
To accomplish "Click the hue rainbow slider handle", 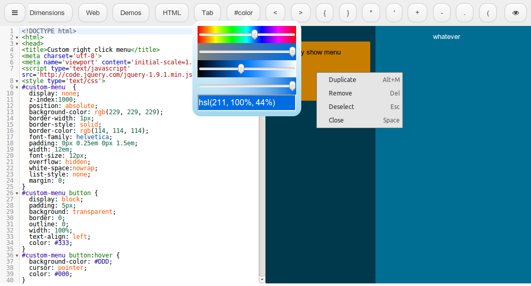I will click(x=254, y=34).
